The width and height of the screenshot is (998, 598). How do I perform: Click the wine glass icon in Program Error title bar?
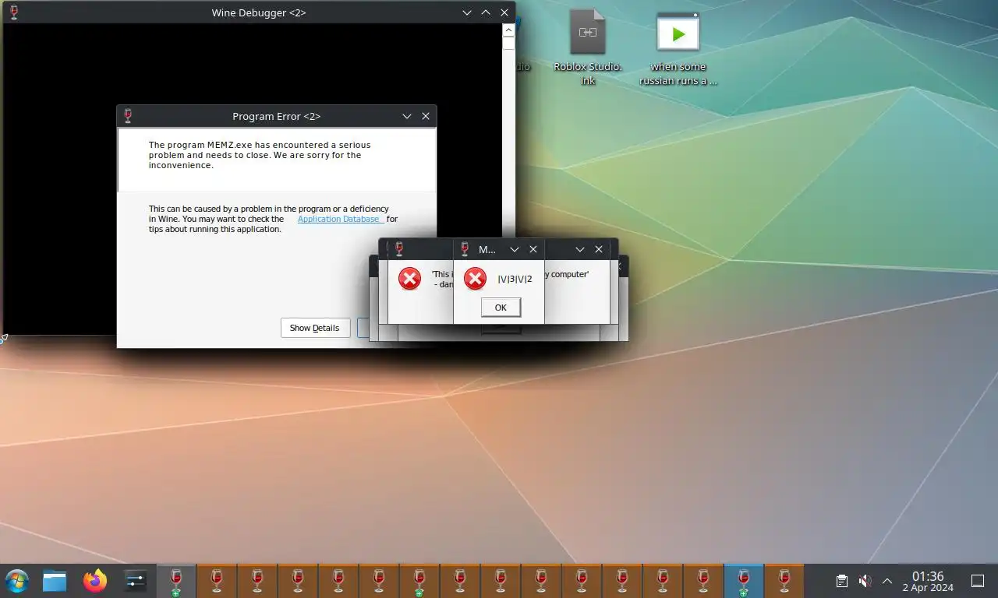coord(128,116)
